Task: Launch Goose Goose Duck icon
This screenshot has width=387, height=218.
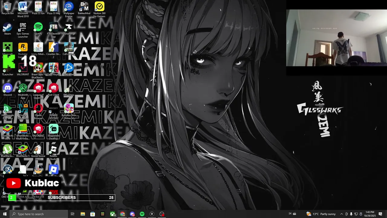Action: click(x=38, y=152)
